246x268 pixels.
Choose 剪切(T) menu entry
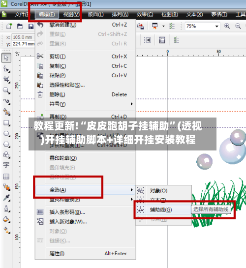86,57
